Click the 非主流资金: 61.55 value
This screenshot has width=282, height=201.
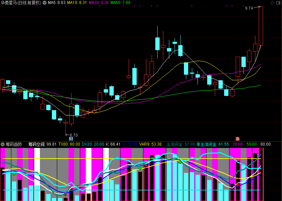pos(212,144)
